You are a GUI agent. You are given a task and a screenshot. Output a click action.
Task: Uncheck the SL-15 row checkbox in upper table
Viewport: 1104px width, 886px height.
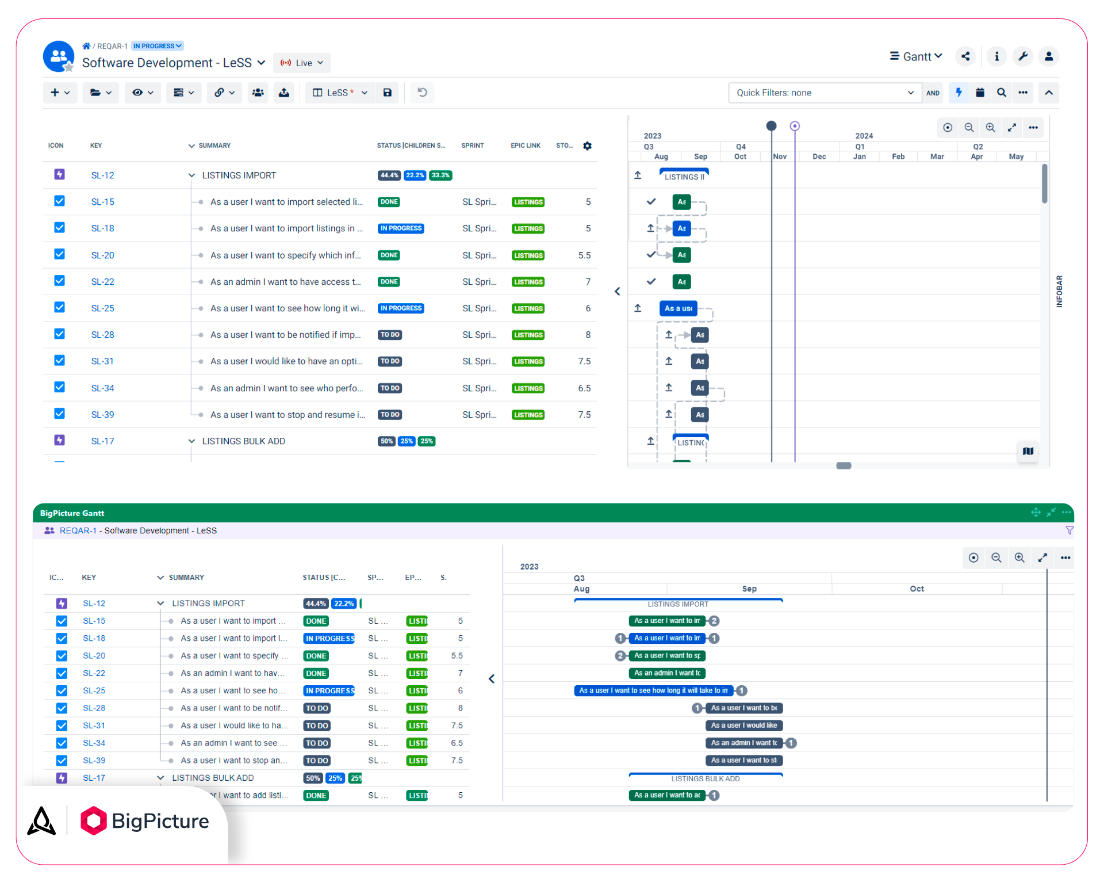click(59, 201)
